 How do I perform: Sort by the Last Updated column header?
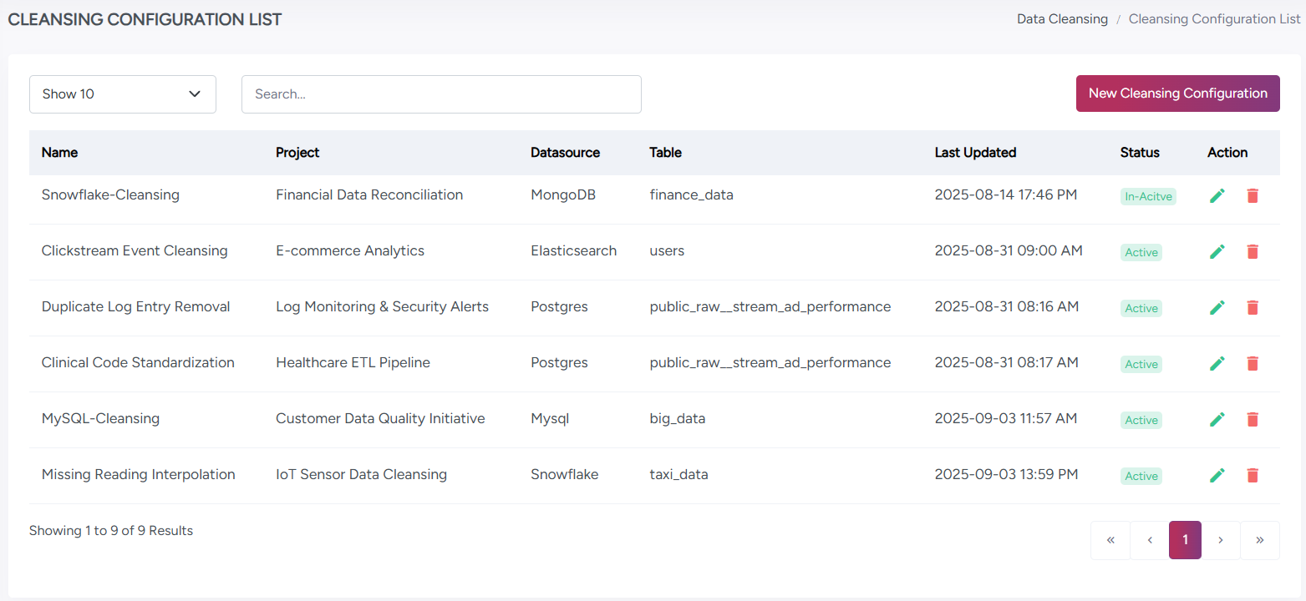(x=975, y=153)
